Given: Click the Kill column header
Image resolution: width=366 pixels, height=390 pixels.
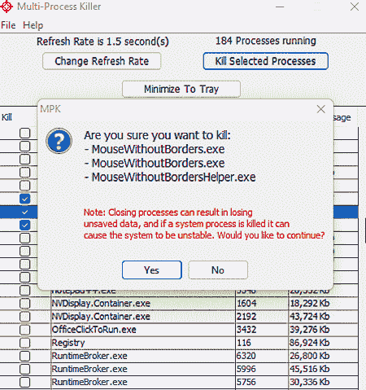Looking at the screenshot, I should point(7,117).
